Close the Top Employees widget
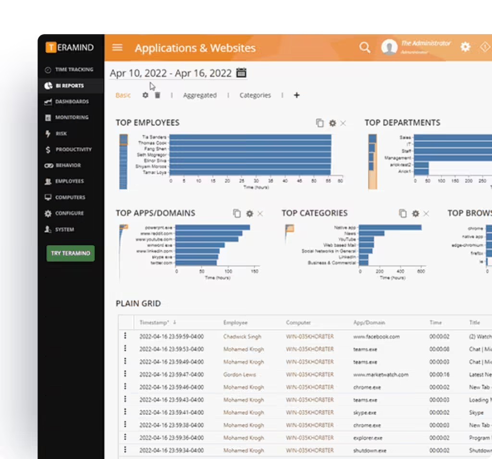This screenshot has width=492, height=459. tap(343, 123)
